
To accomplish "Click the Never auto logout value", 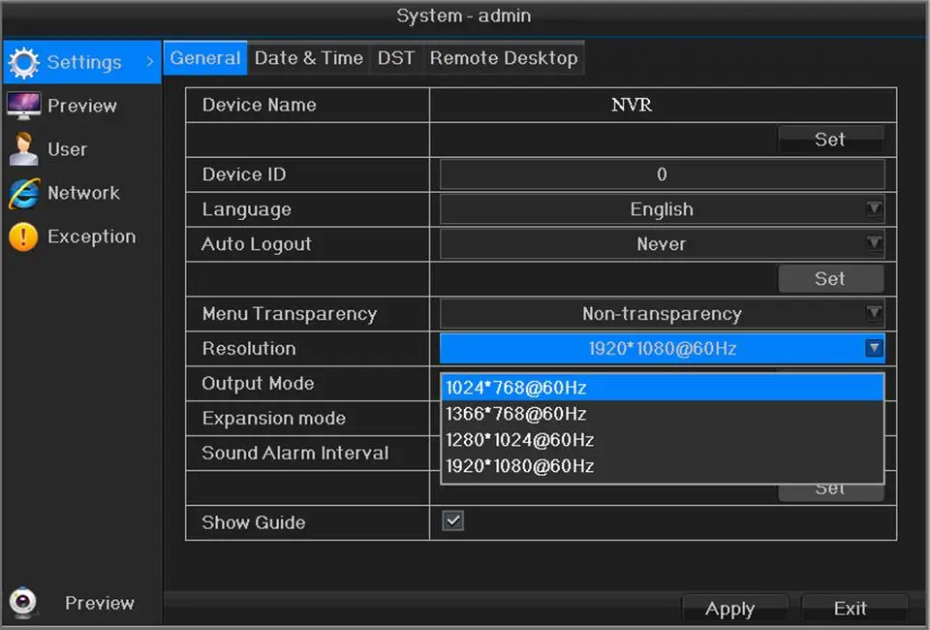I will (662, 244).
